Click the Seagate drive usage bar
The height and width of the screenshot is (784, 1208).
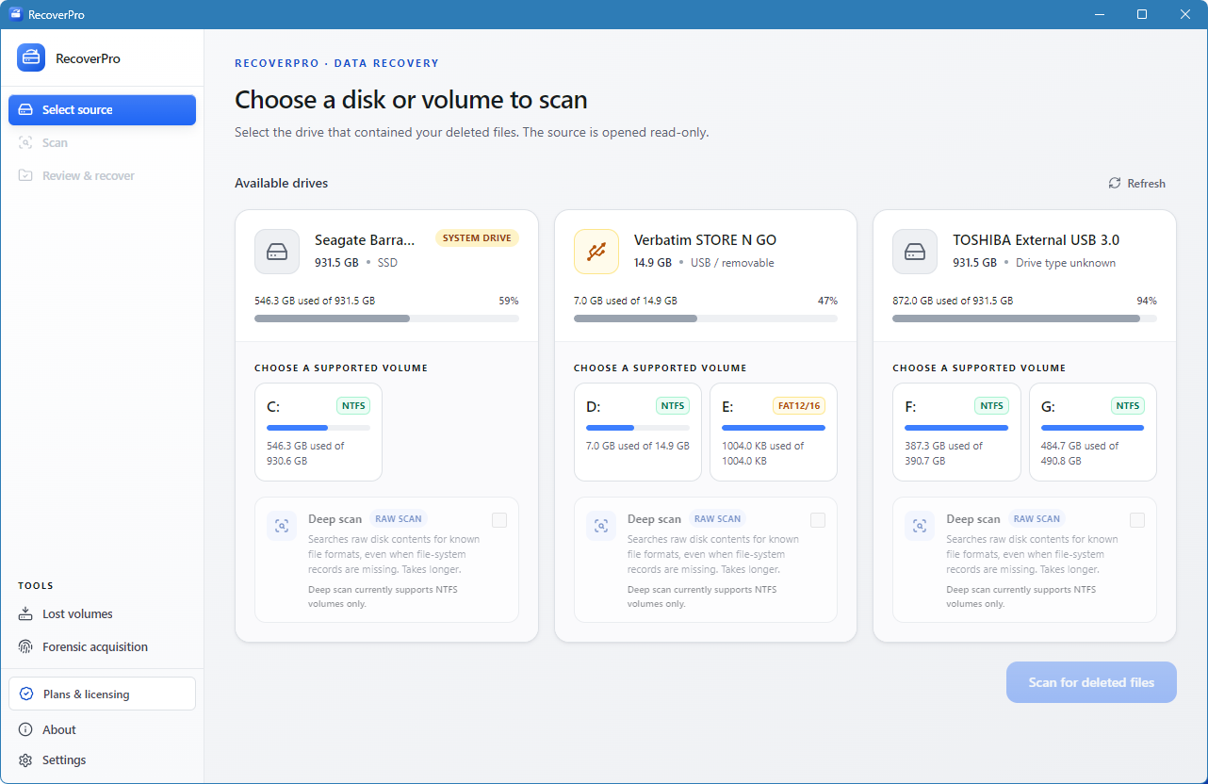pos(386,318)
